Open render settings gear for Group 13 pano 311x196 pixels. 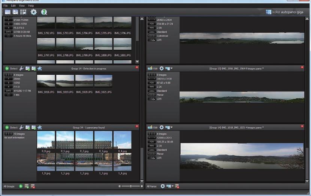(161, 68)
